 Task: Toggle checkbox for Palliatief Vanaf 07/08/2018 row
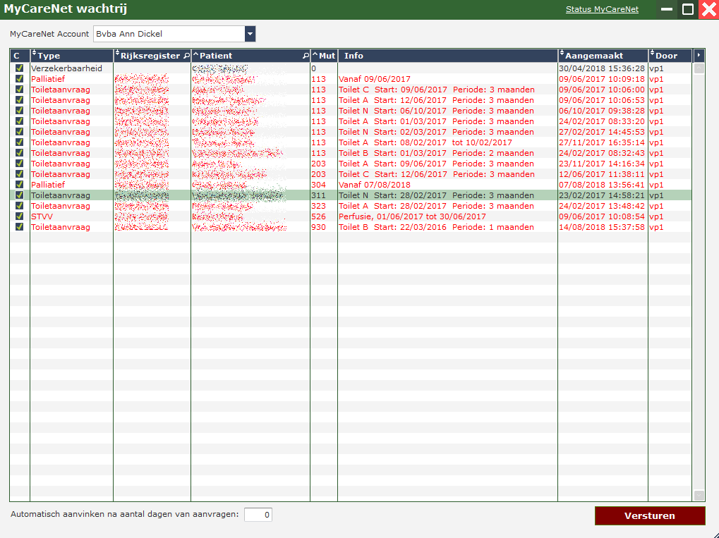pyautogui.click(x=19, y=184)
